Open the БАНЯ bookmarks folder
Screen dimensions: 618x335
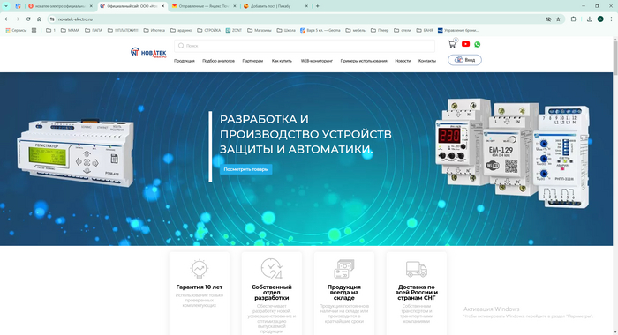pyautogui.click(x=425, y=30)
